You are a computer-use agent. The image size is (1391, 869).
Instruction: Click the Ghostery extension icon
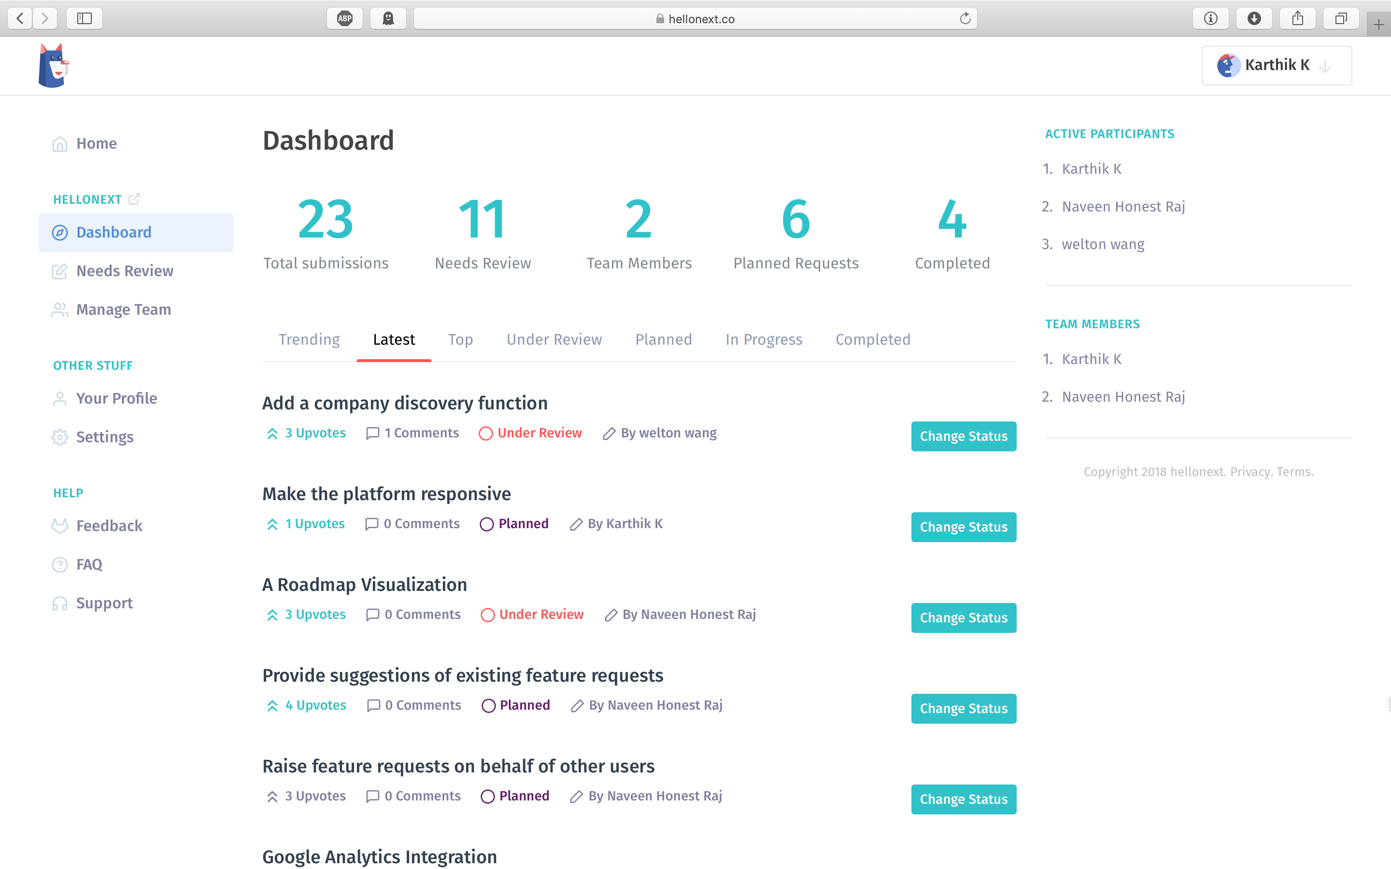388,18
